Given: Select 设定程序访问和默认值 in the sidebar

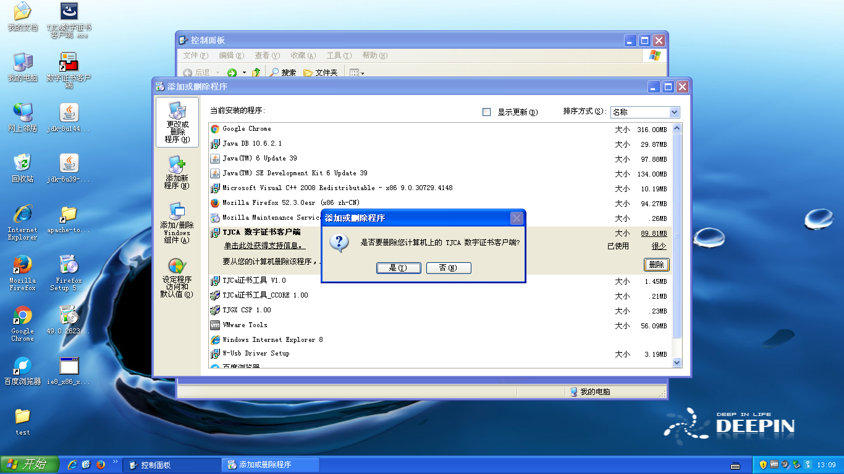Looking at the screenshot, I should [177, 278].
